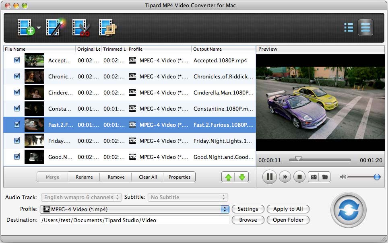Start conversion with the big round Convert icon
This screenshot has width=388, height=243.
348,210
